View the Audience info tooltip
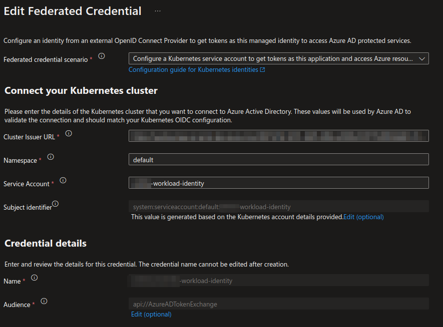This screenshot has height=327, width=443. pos(44,301)
